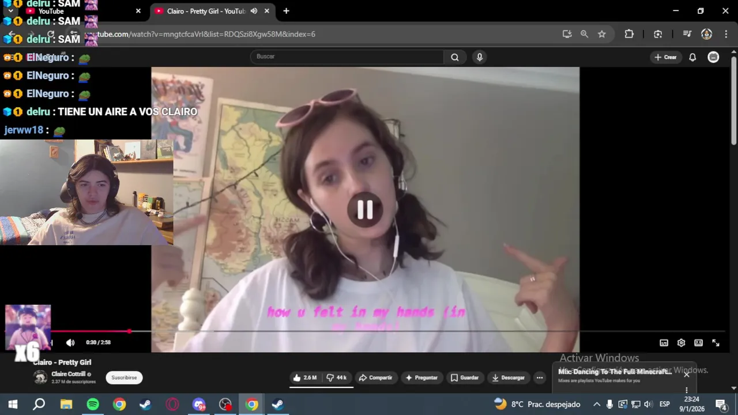Open the Chrome three-dot menu

click(725, 34)
